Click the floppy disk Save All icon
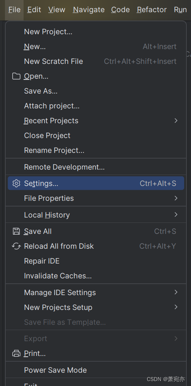 point(16,231)
